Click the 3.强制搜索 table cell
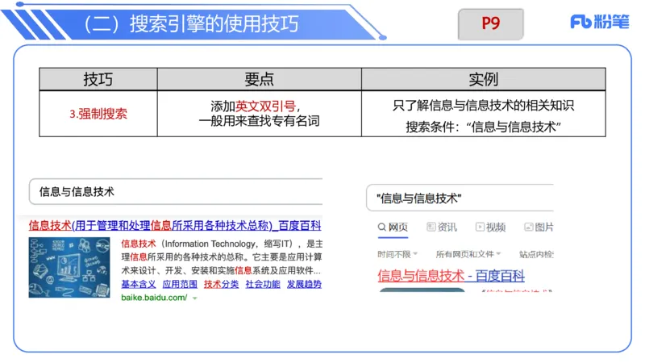 tap(98, 114)
